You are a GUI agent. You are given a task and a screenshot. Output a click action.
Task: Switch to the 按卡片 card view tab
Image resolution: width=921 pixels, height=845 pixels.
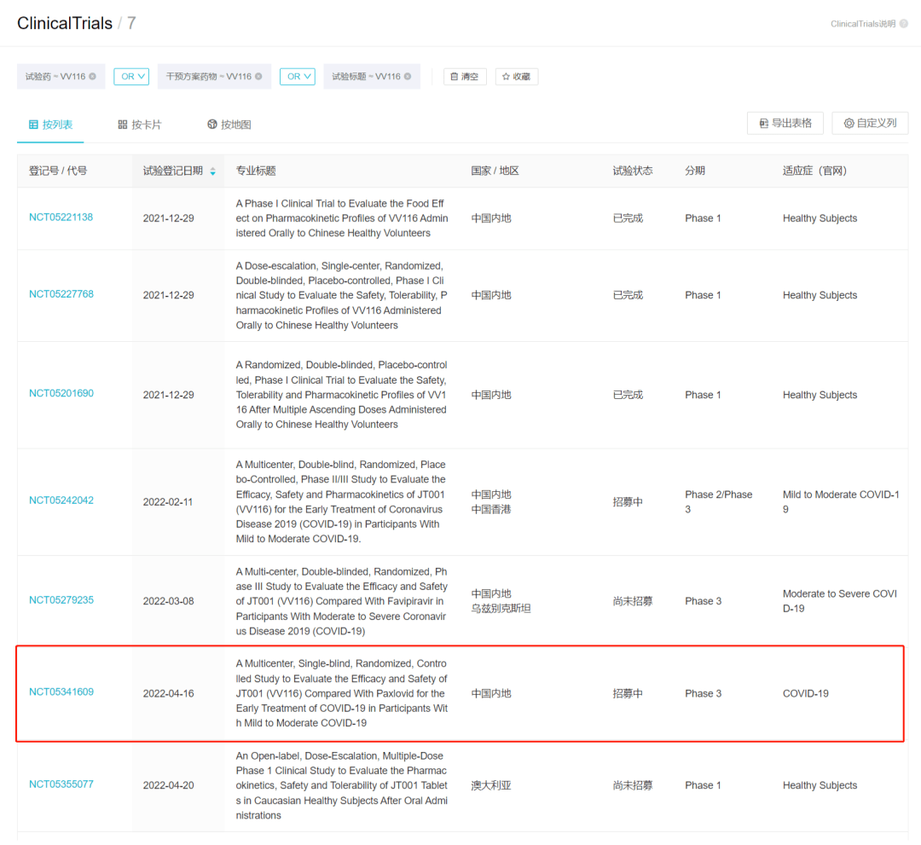coord(140,124)
